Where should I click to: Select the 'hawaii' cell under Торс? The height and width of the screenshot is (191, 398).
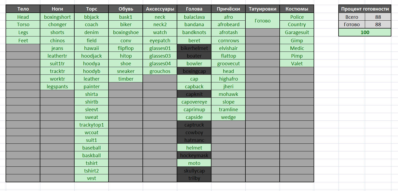(x=92, y=48)
